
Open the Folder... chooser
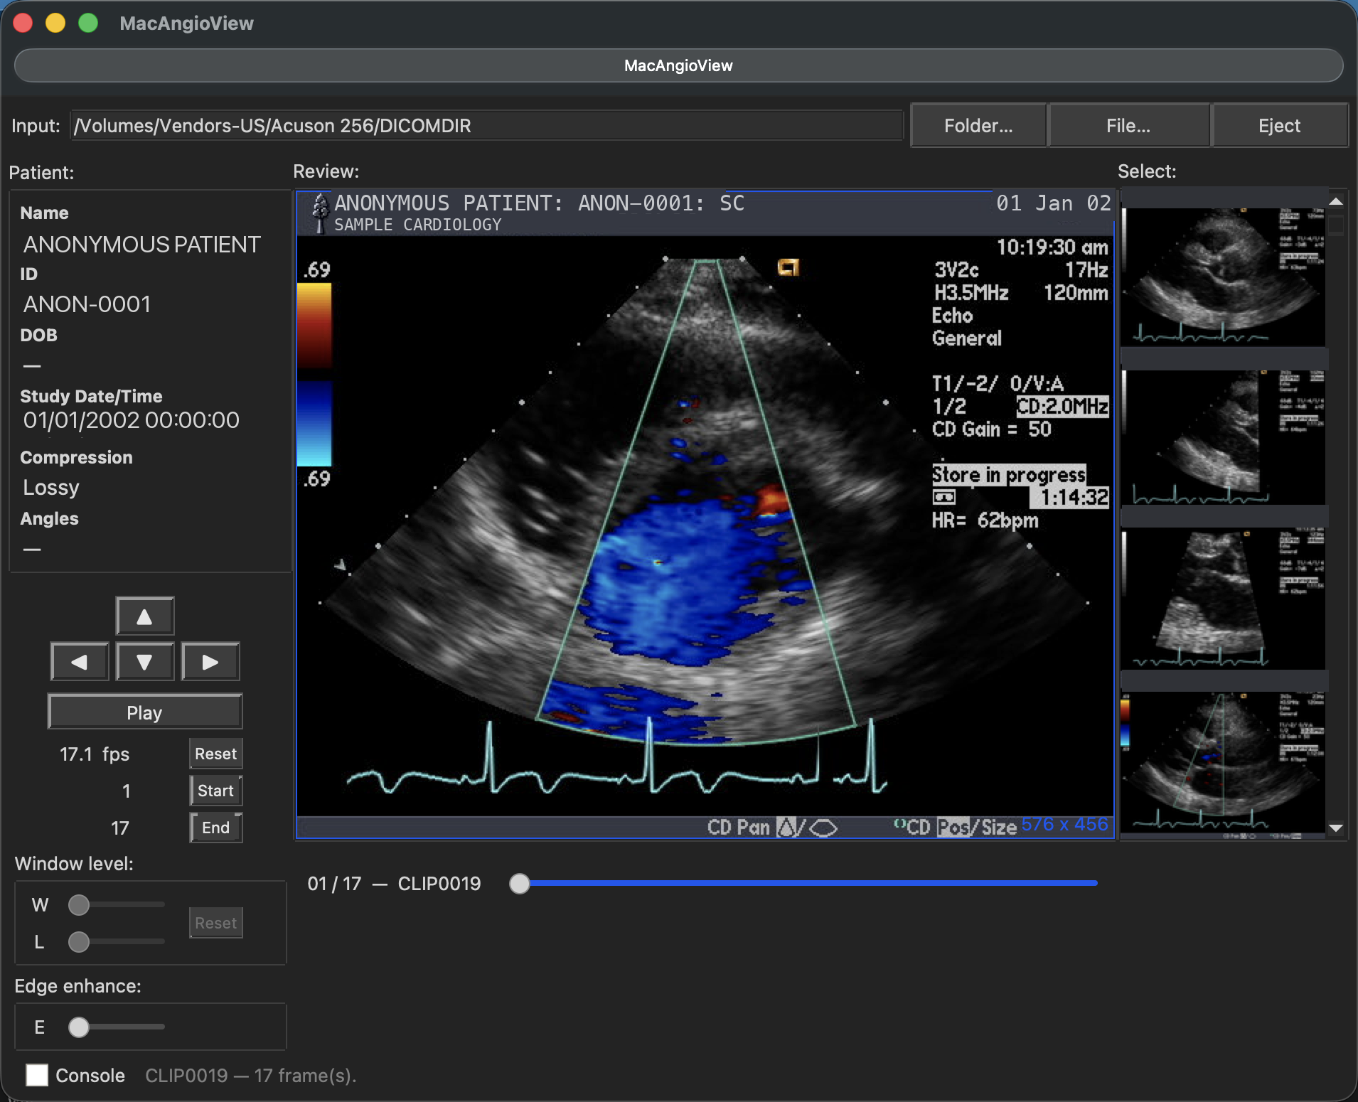[x=978, y=126]
